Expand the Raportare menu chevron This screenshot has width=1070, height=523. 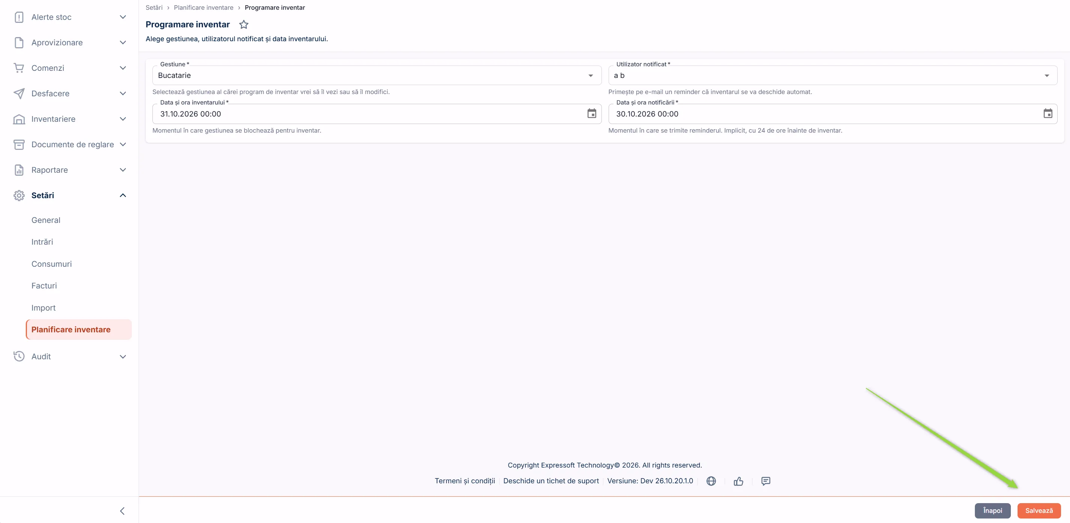(x=122, y=170)
